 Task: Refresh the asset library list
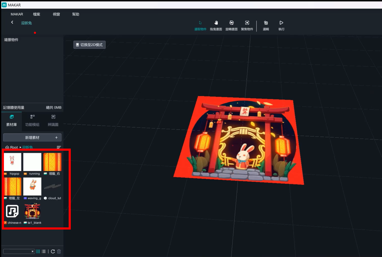pos(53,252)
